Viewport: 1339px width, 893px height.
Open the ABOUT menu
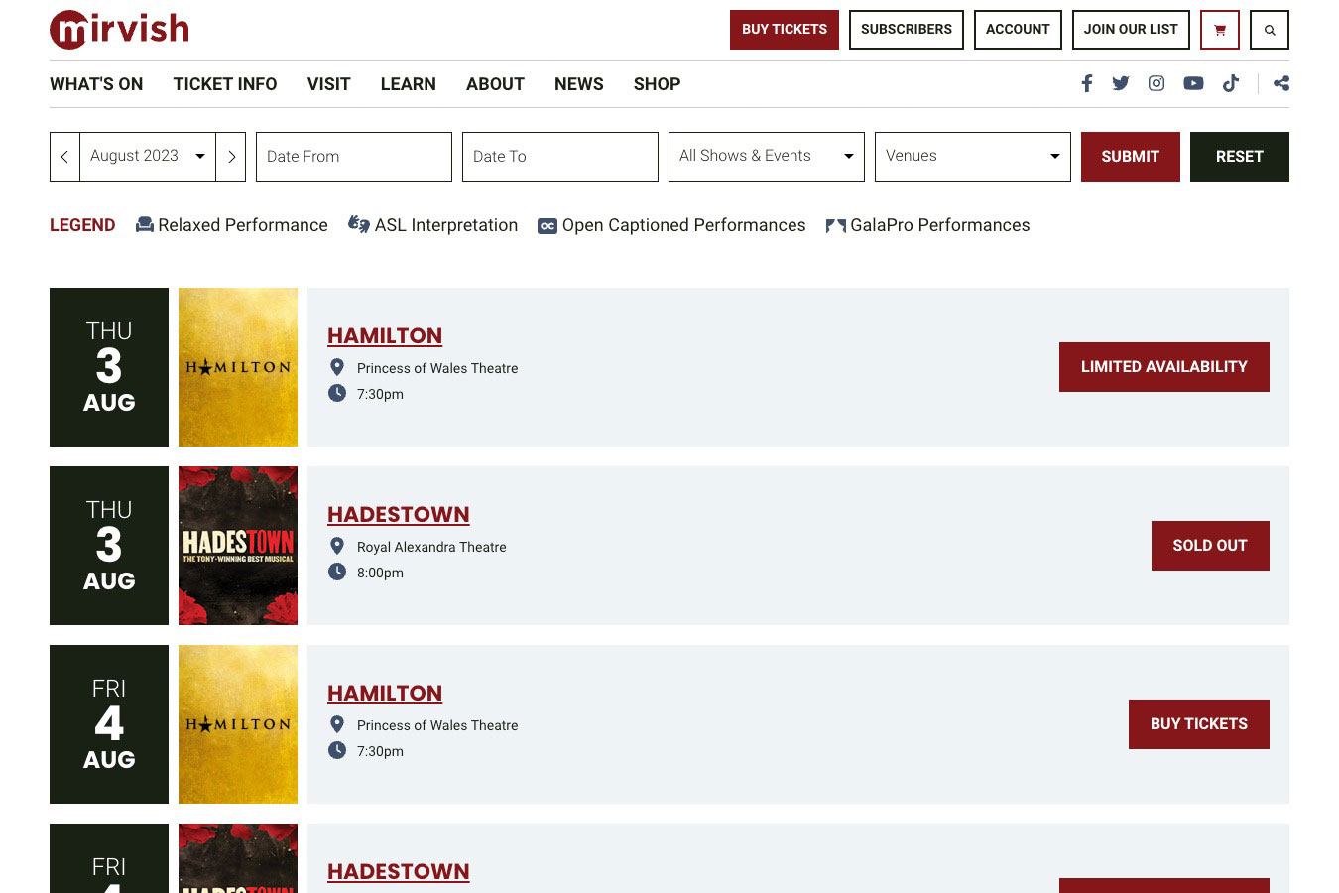496,84
